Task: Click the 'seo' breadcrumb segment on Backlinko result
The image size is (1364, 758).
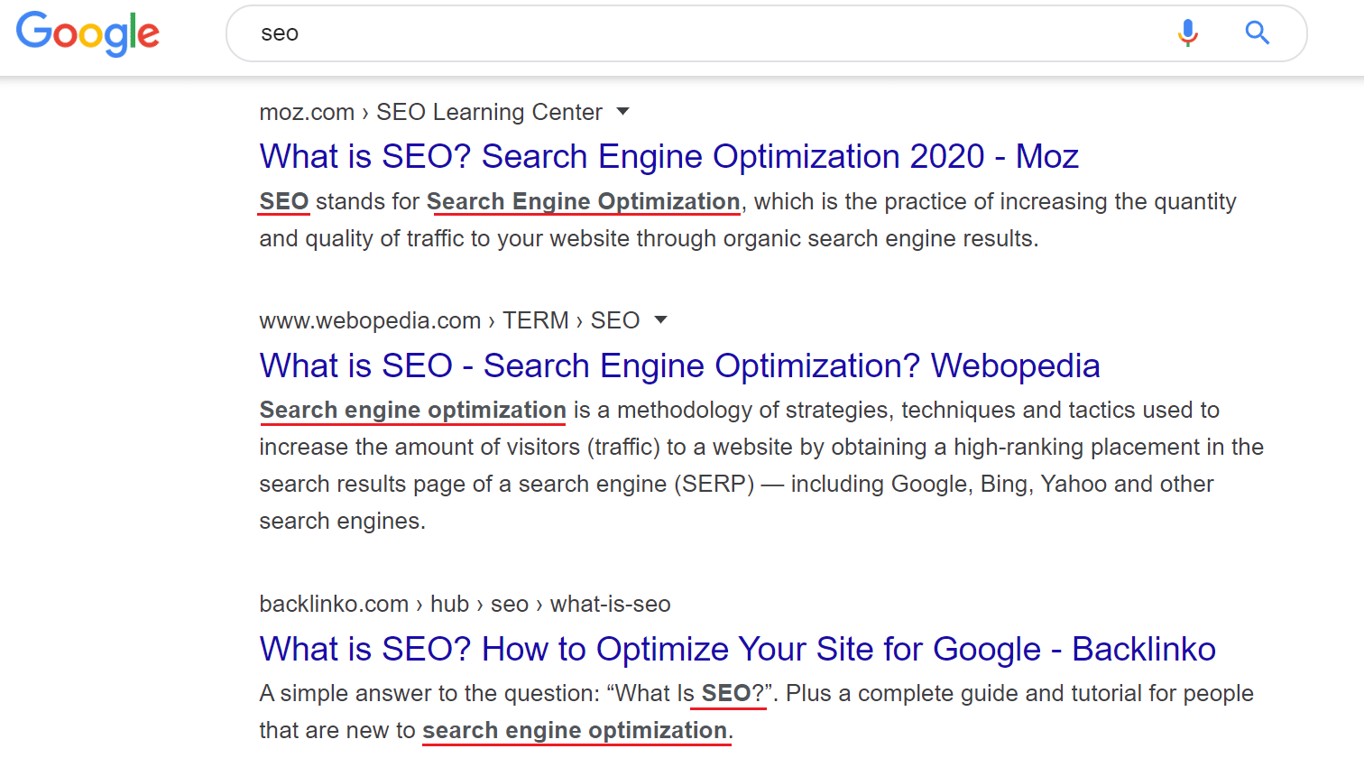Action: [510, 604]
